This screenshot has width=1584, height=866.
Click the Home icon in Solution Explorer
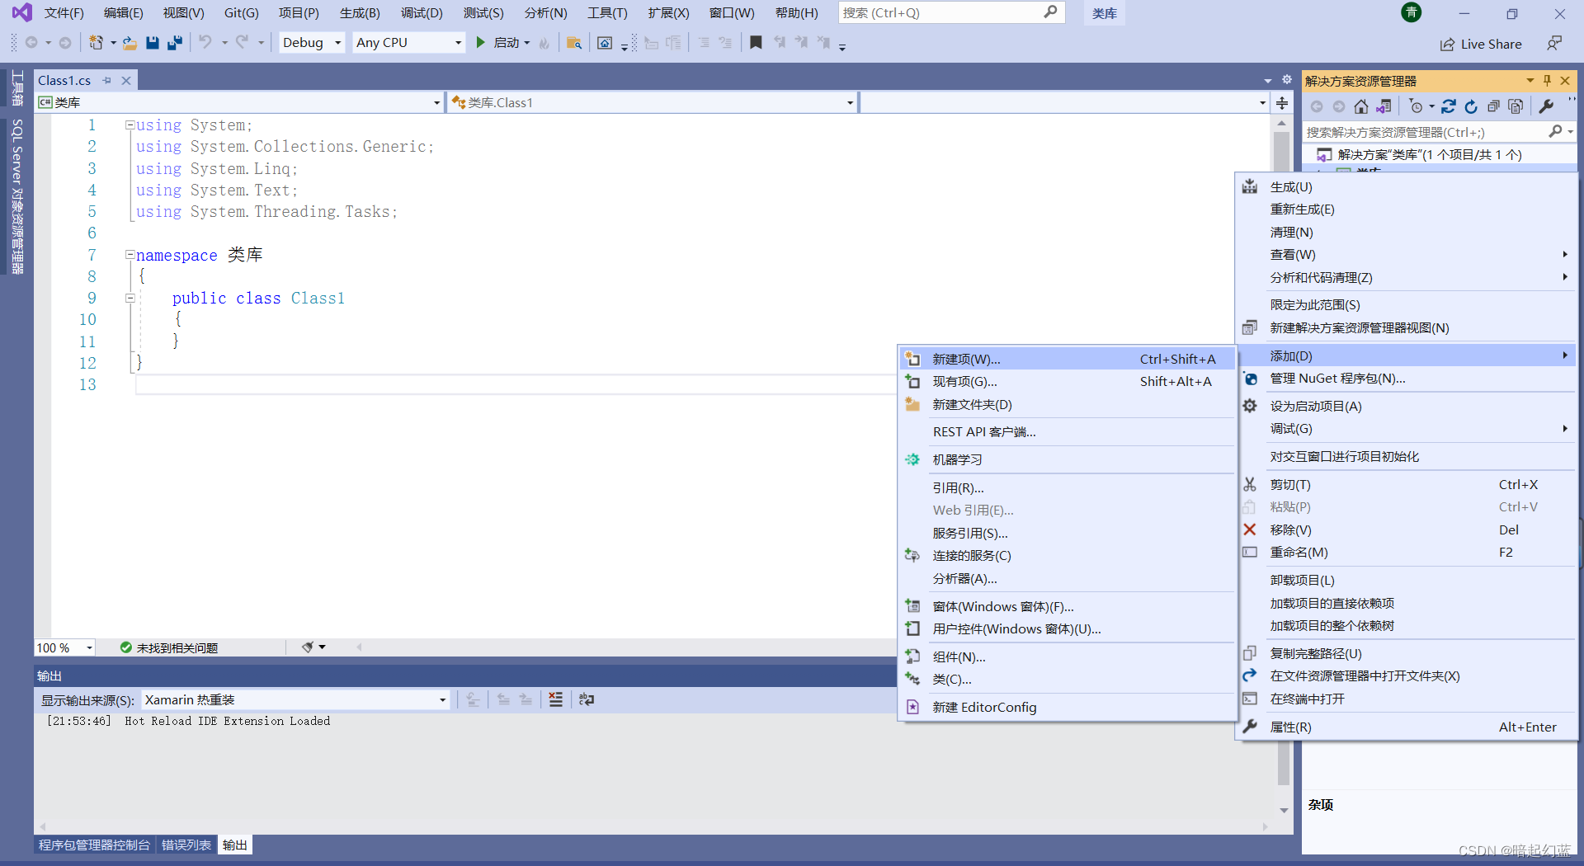1360,106
